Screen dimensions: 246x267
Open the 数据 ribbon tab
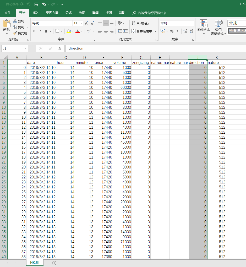(82, 13)
